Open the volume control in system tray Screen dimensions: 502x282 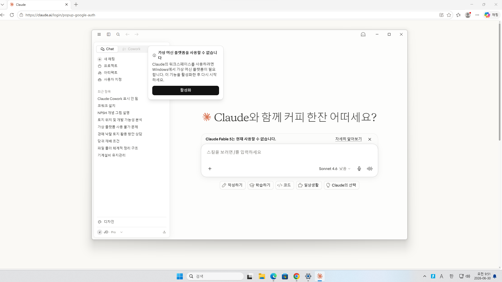(468, 276)
